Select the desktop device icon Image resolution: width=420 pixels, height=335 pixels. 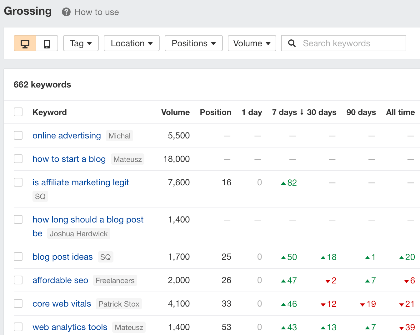[x=24, y=43]
